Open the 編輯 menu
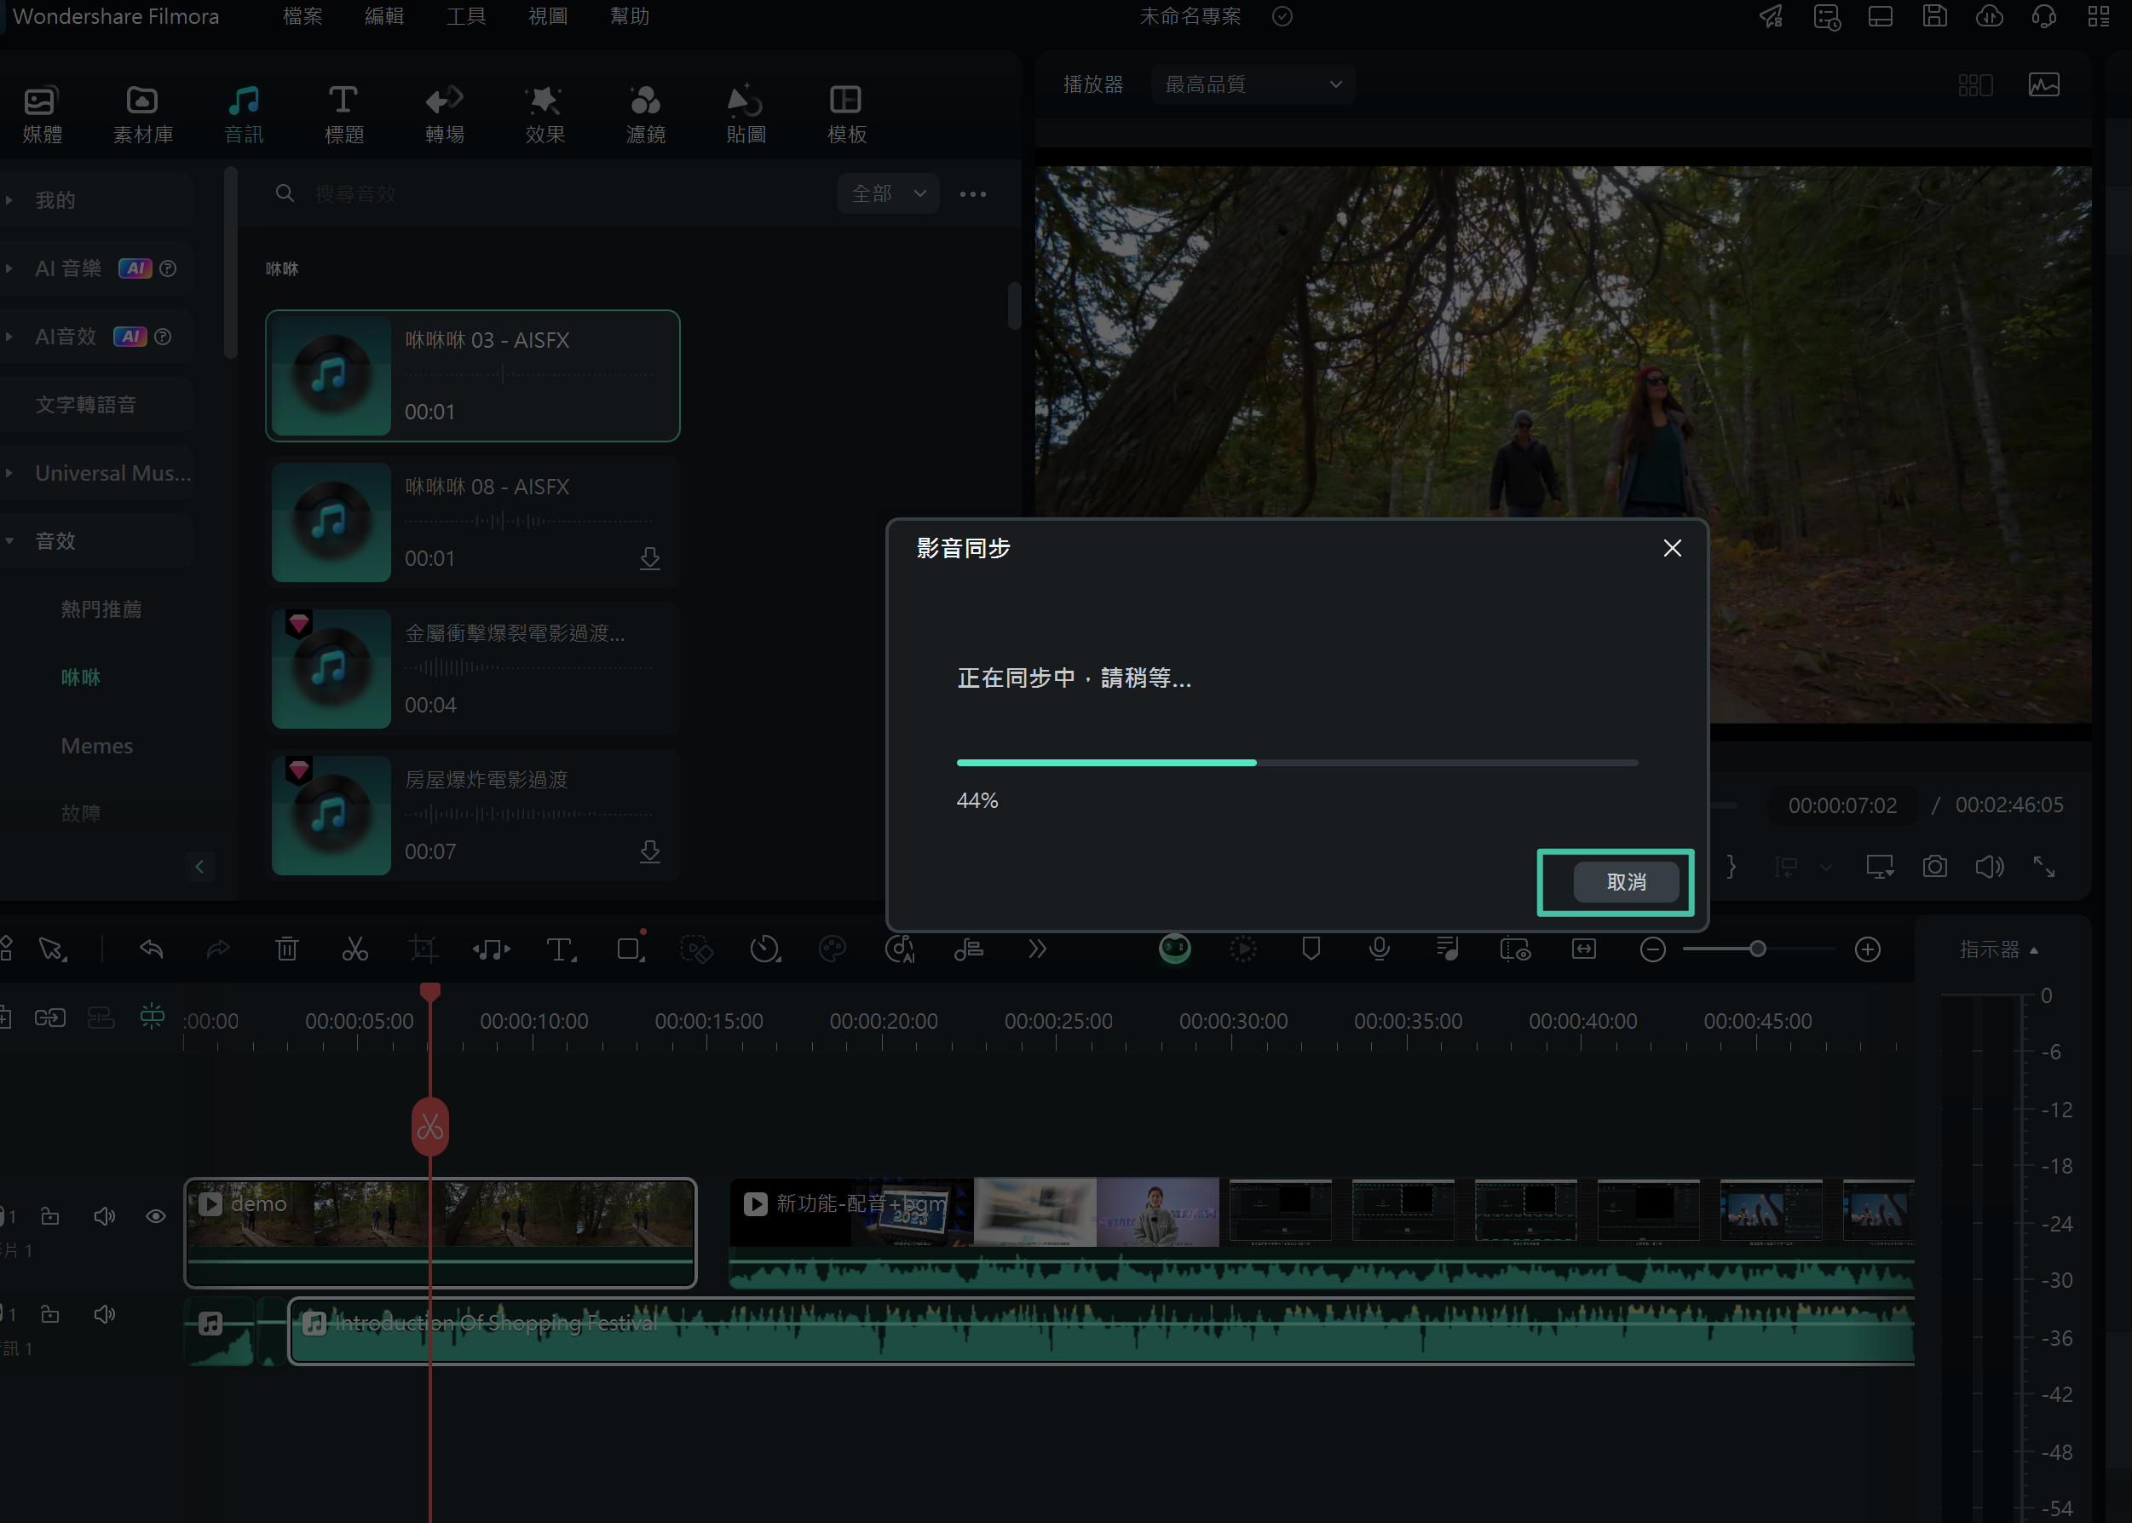2132x1523 pixels. click(384, 16)
